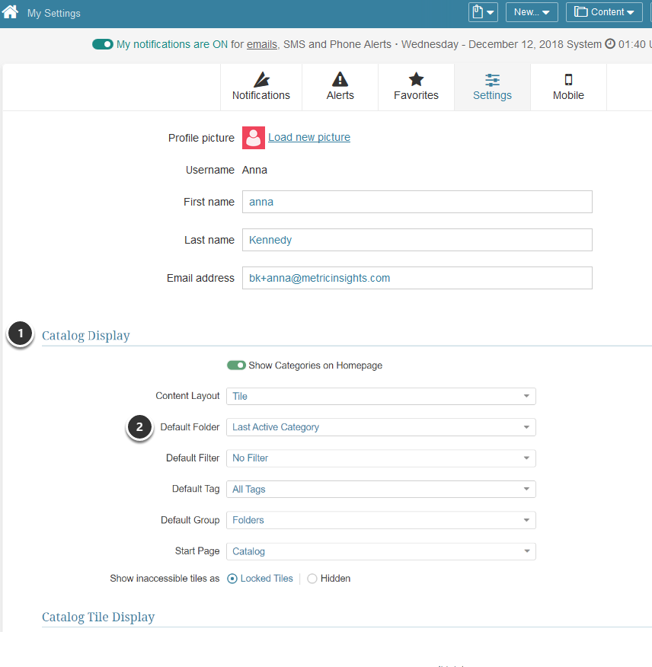The image size is (652, 667).
Task: Expand the Content Layout dropdown
Action: pyautogui.click(x=381, y=396)
